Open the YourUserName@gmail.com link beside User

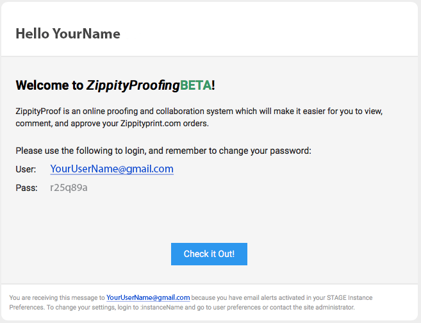[x=111, y=169]
